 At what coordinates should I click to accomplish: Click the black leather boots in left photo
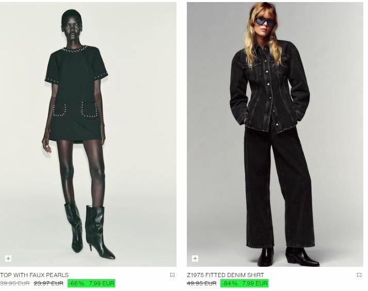pos(89,230)
